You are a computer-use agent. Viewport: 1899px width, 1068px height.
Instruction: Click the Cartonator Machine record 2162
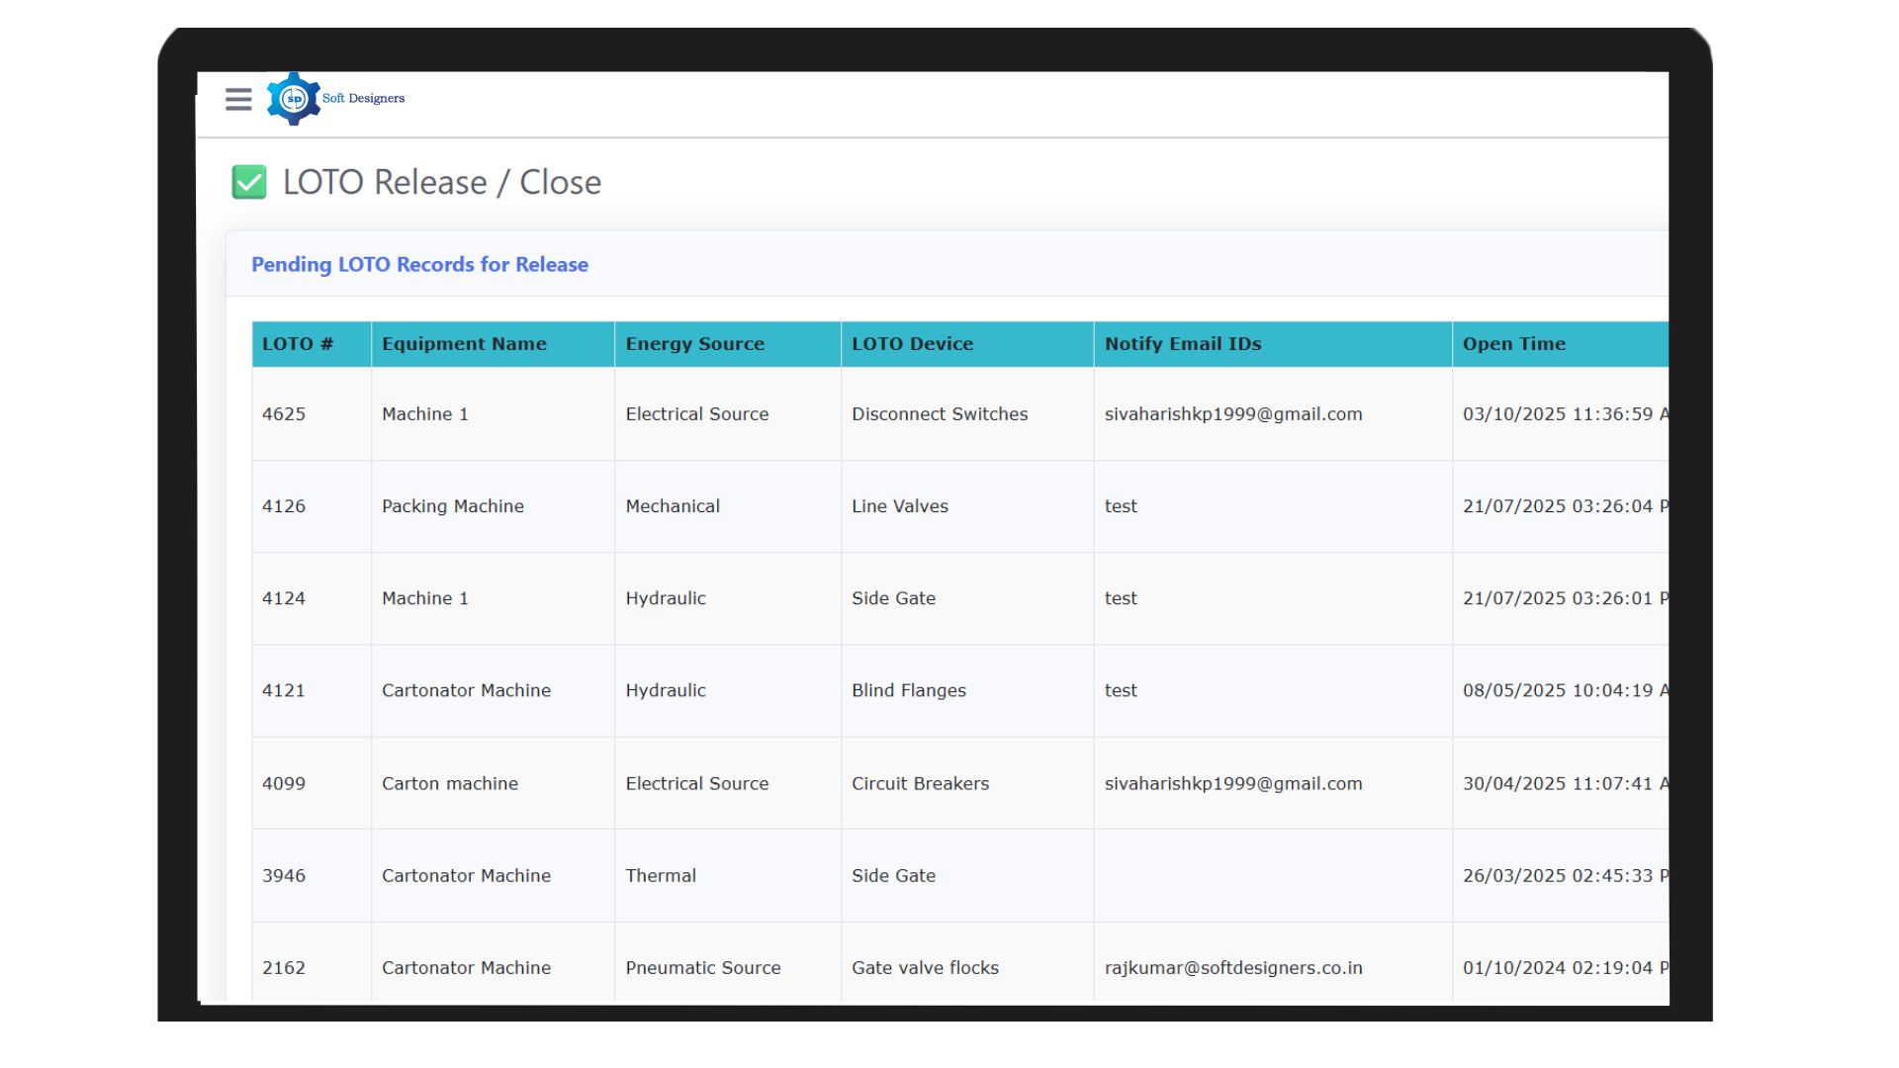[x=465, y=967]
